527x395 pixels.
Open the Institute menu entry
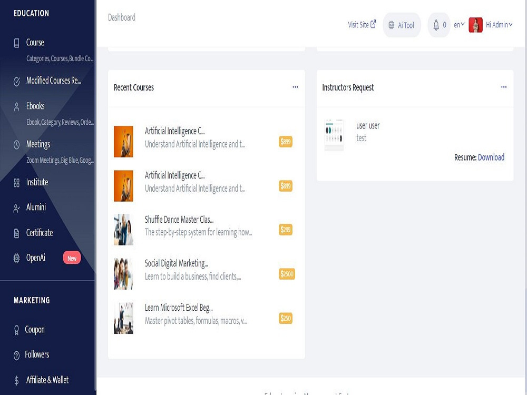coord(37,182)
